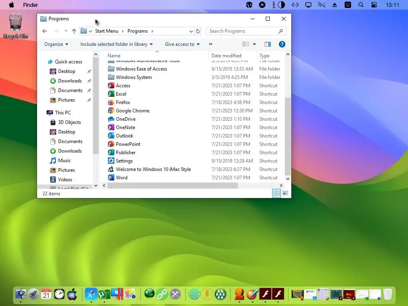The height and width of the screenshot is (306, 408).
Task: Click the clock showing 13:11
Action: [392, 5]
